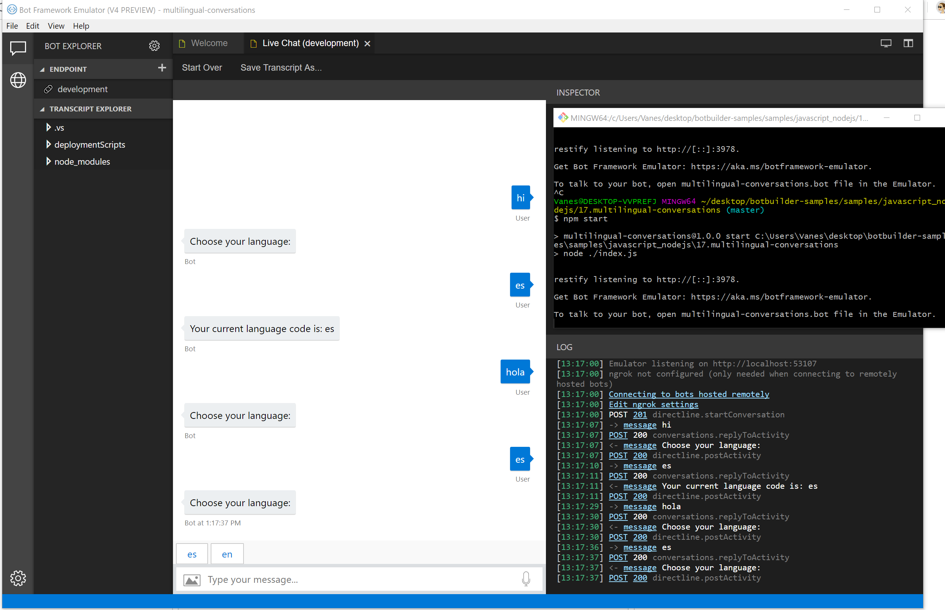Open the chat bot explorer sidebar icon

[x=18, y=48]
